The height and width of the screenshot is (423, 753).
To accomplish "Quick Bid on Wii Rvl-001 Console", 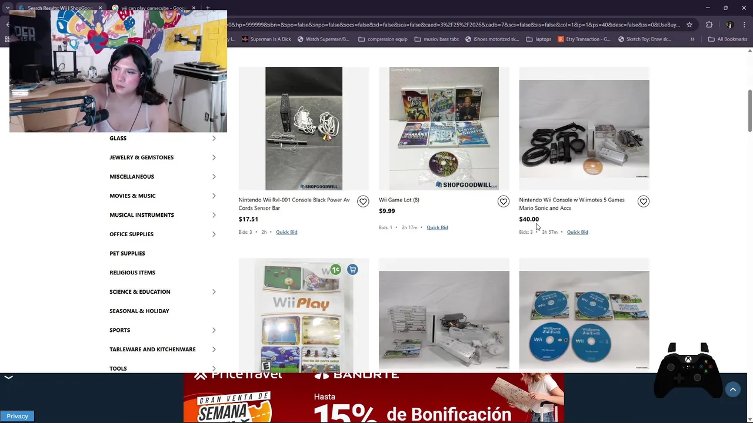I will click(286, 232).
